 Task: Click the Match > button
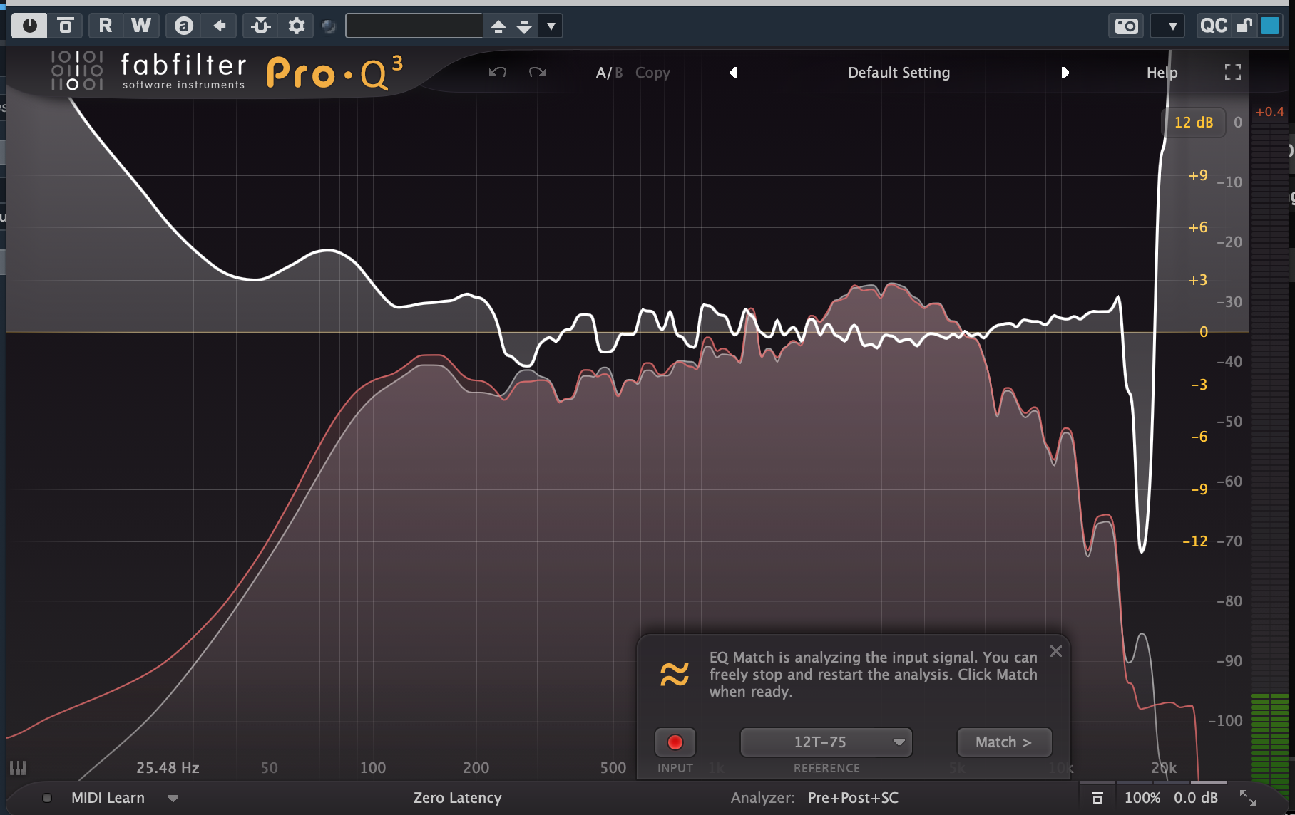tap(1004, 742)
